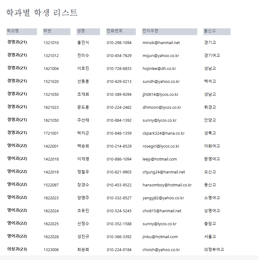Click student ID 1622028

[x=51, y=237]
